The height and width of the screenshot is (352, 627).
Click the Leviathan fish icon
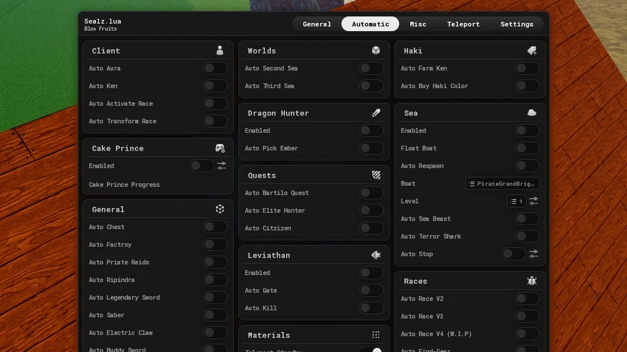tap(376, 255)
